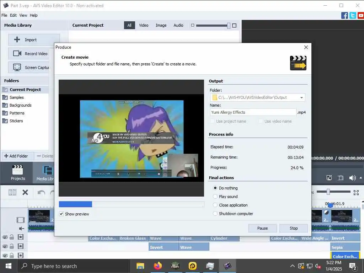The height and width of the screenshot is (273, 364).
Task: Select the Play sound radio option
Action: pos(215,196)
